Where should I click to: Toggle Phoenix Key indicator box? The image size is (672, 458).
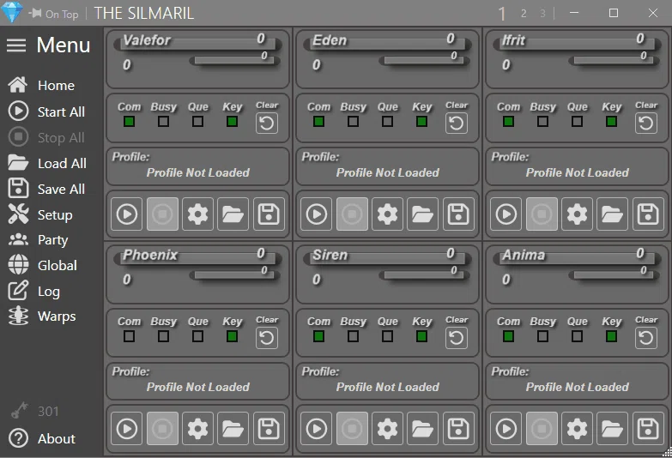232,336
